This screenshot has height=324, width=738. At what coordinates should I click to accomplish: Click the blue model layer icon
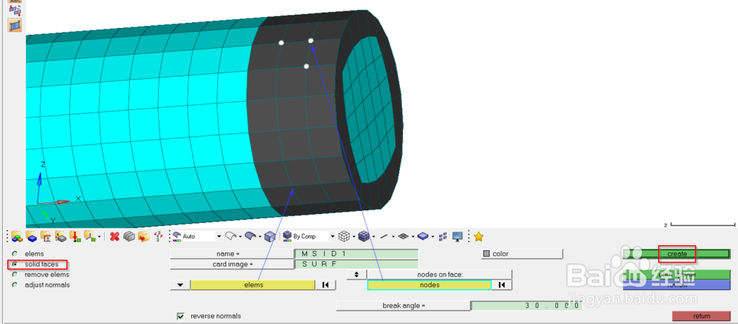click(x=32, y=236)
